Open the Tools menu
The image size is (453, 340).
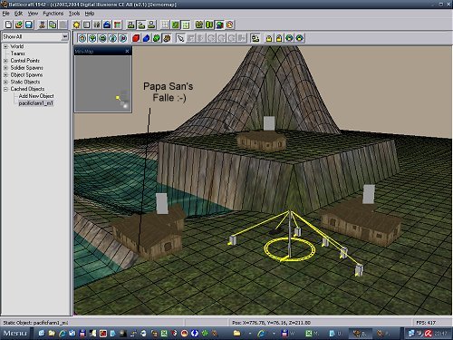tap(74, 14)
